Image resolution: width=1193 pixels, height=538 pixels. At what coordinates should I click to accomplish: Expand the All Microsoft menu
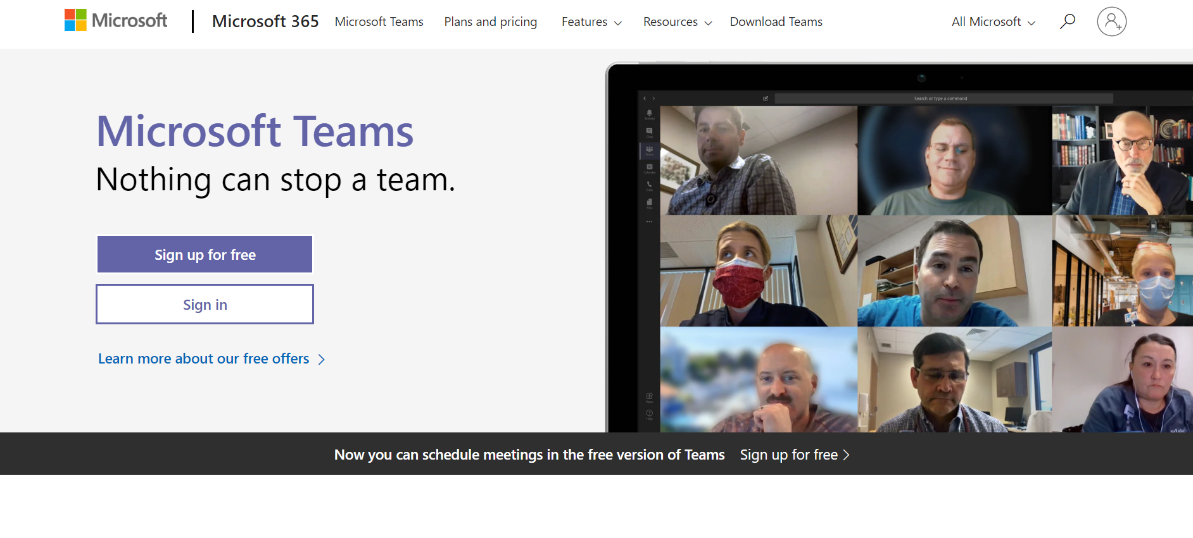tap(994, 21)
